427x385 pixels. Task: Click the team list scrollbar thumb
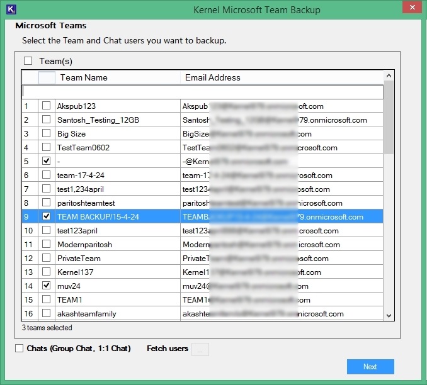point(389,117)
